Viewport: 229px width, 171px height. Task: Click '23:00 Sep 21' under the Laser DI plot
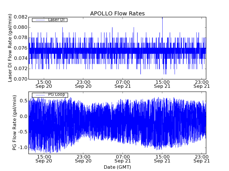(x=202, y=84)
